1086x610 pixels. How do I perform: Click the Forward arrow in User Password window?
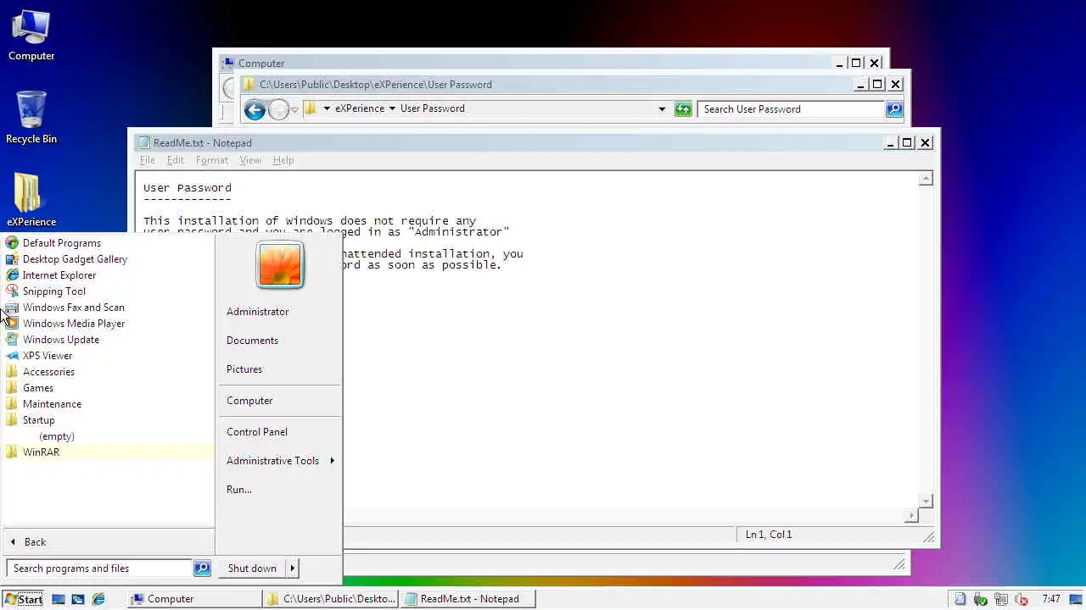[x=278, y=109]
